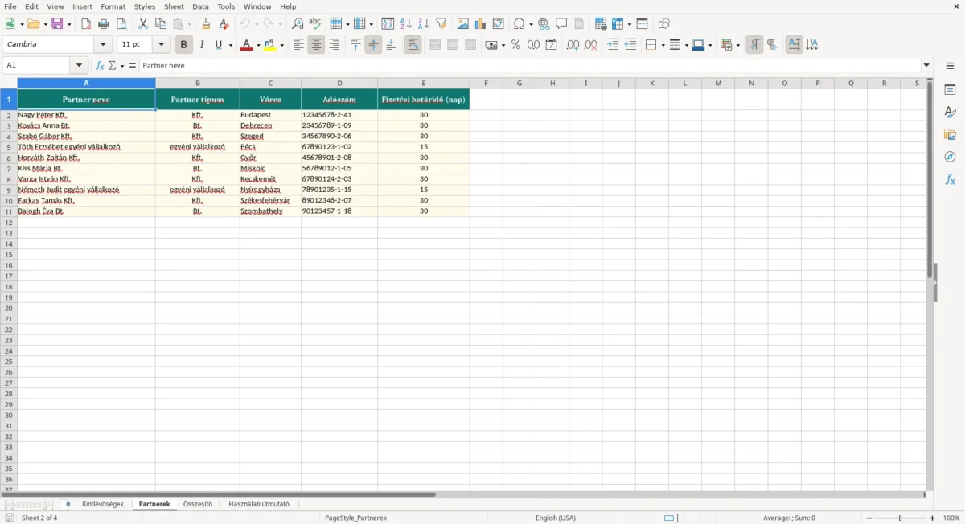
Task: Open the Paste options dropdown
Action: (190, 25)
